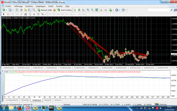The width and height of the screenshot is (177, 111).
Task: Open MetaEditor via the yellow book icon
Action: click(x=55, y=10)
